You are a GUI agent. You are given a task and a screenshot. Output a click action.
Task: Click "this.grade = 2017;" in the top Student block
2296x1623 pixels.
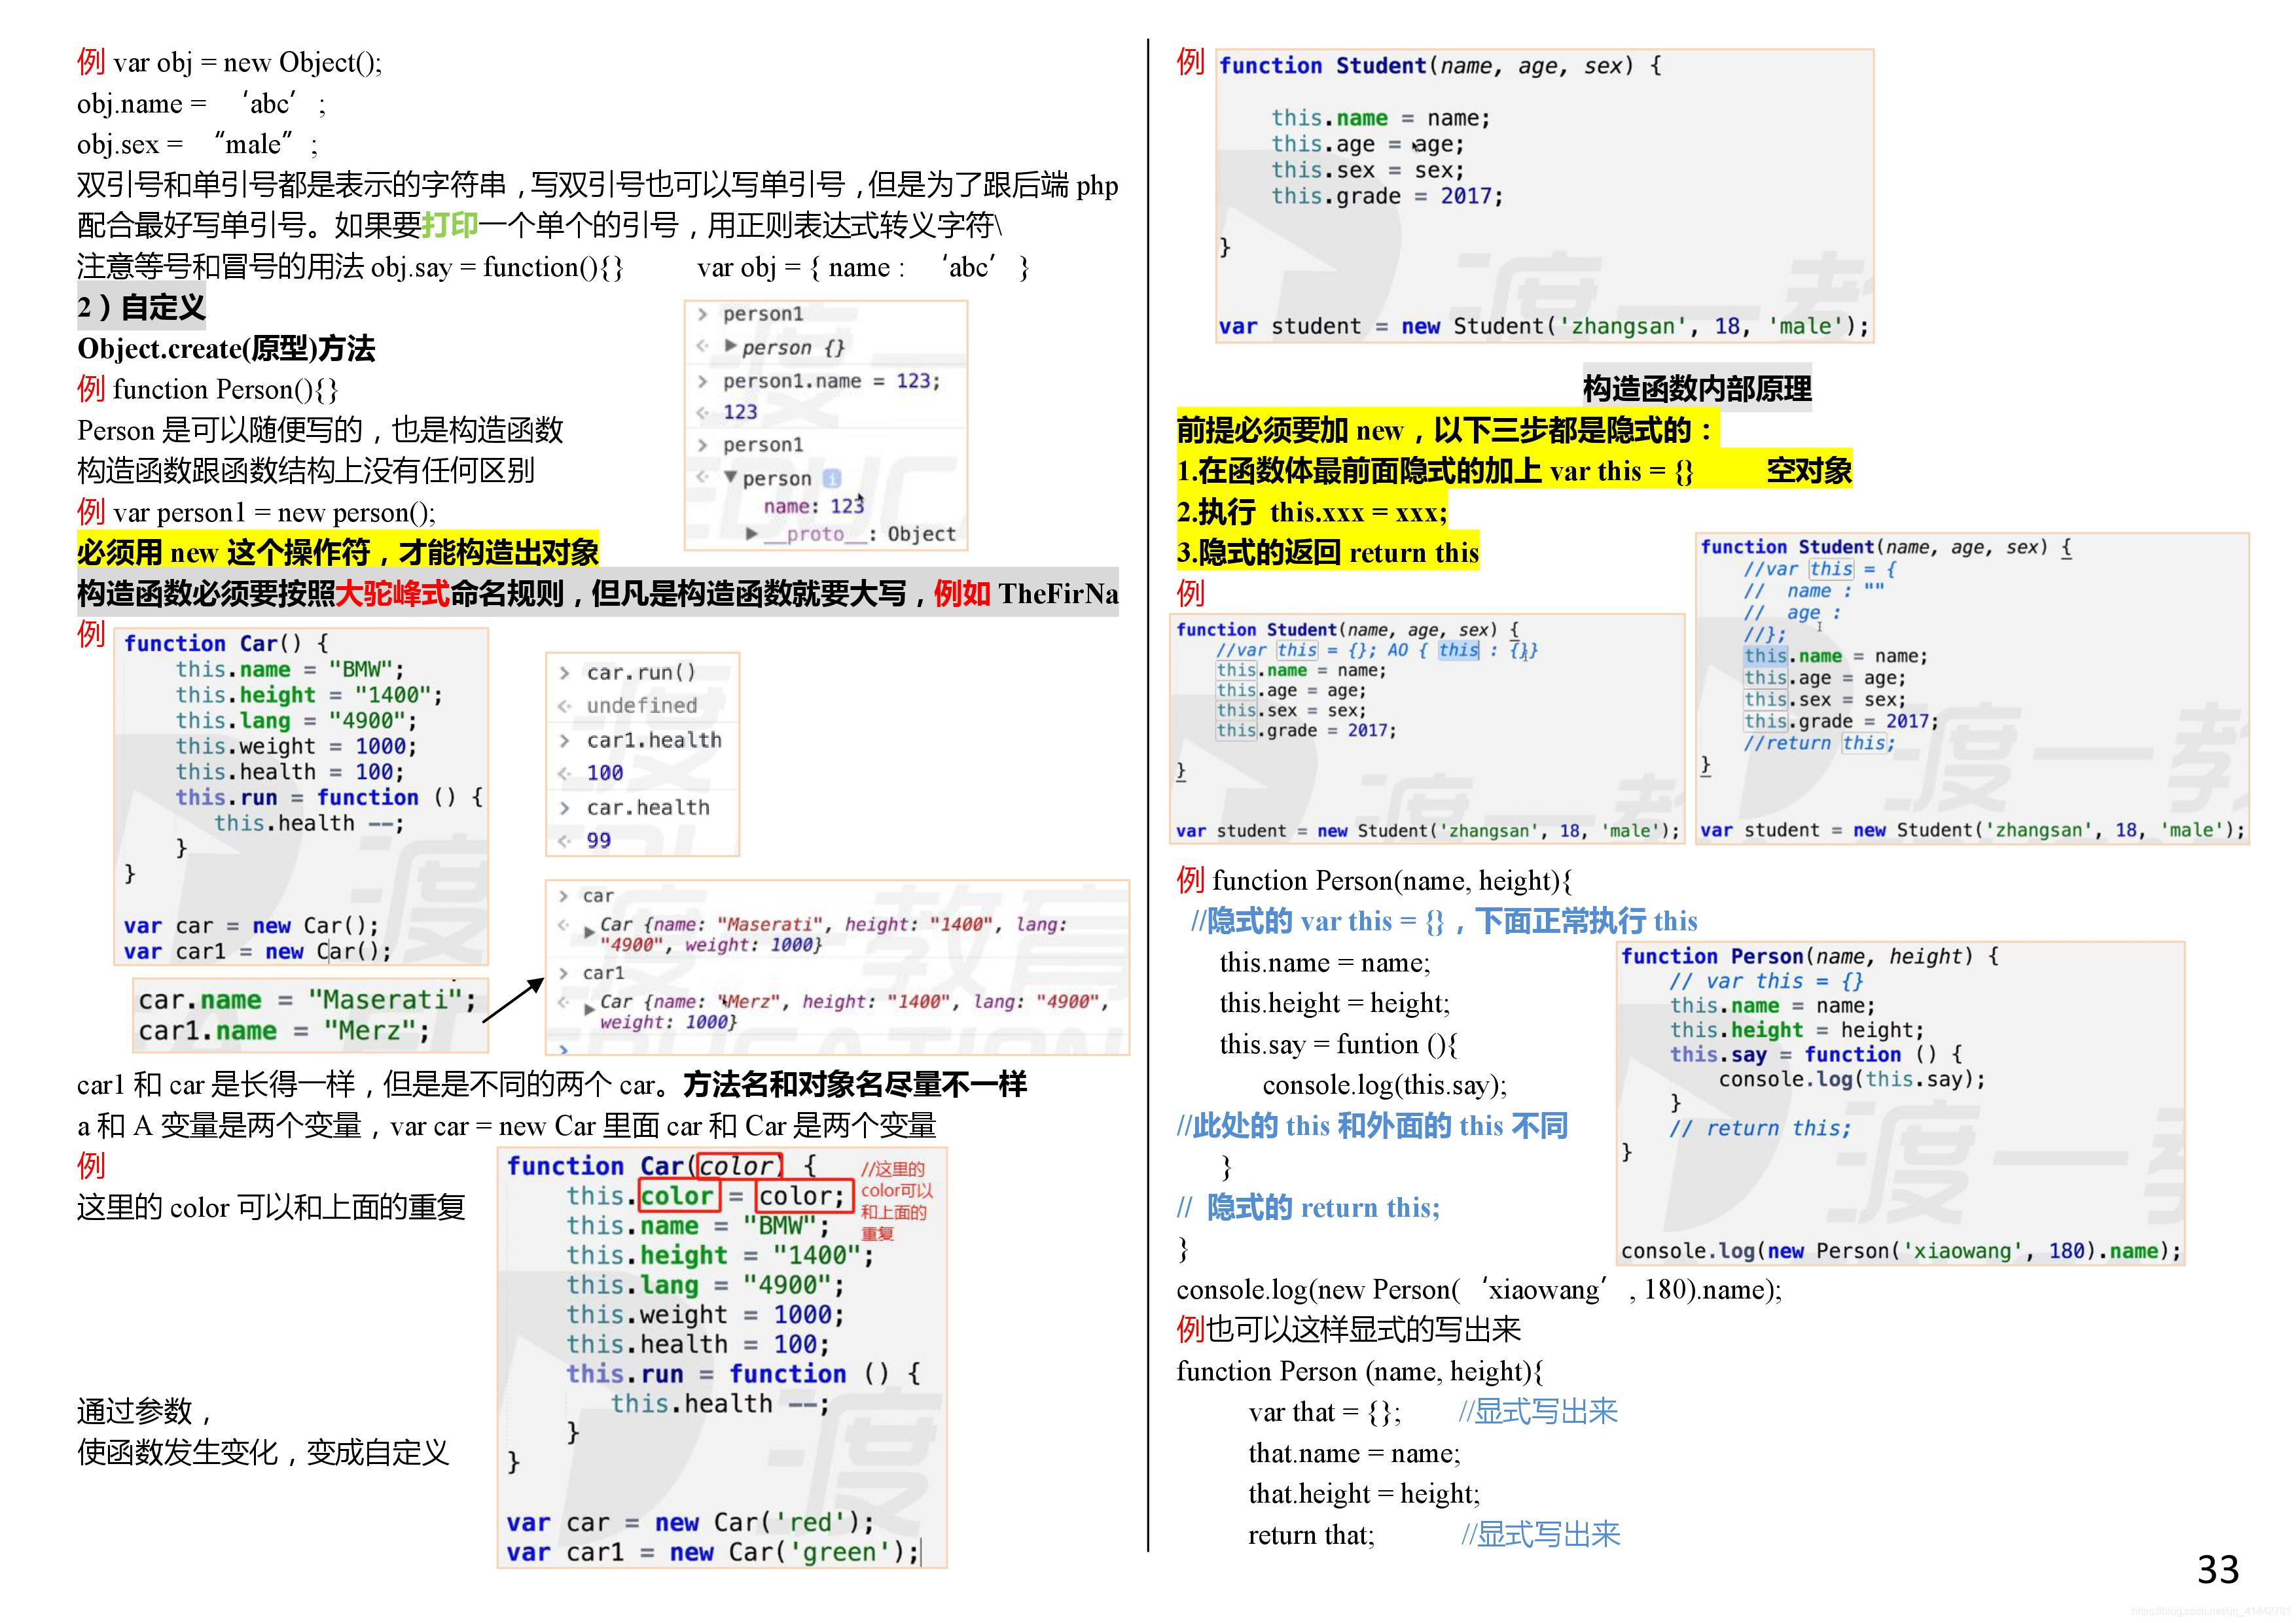pyautogui.click(x=1386, y=196)
